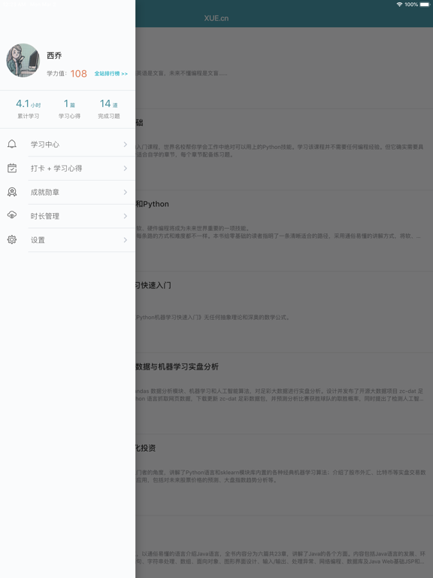The width and height of the screenshot is (433, 578).
Task: View 4.1 小时 累计学习 stat
Action: click(x=29, y=108)
